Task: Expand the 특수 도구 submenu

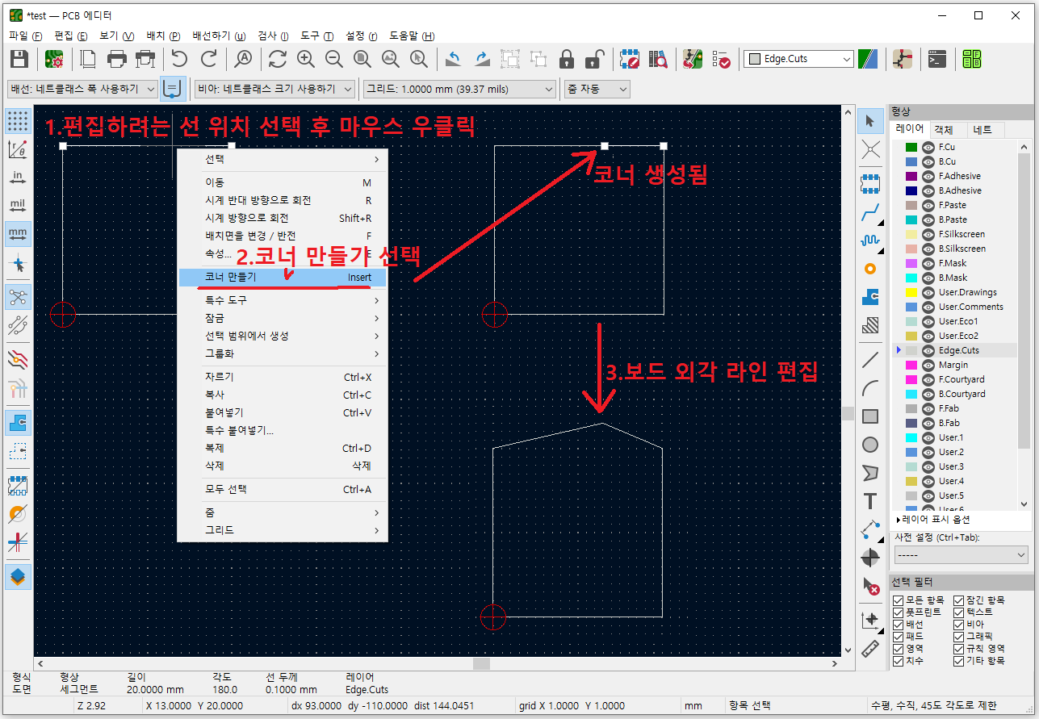Action: tap(283, 300)
